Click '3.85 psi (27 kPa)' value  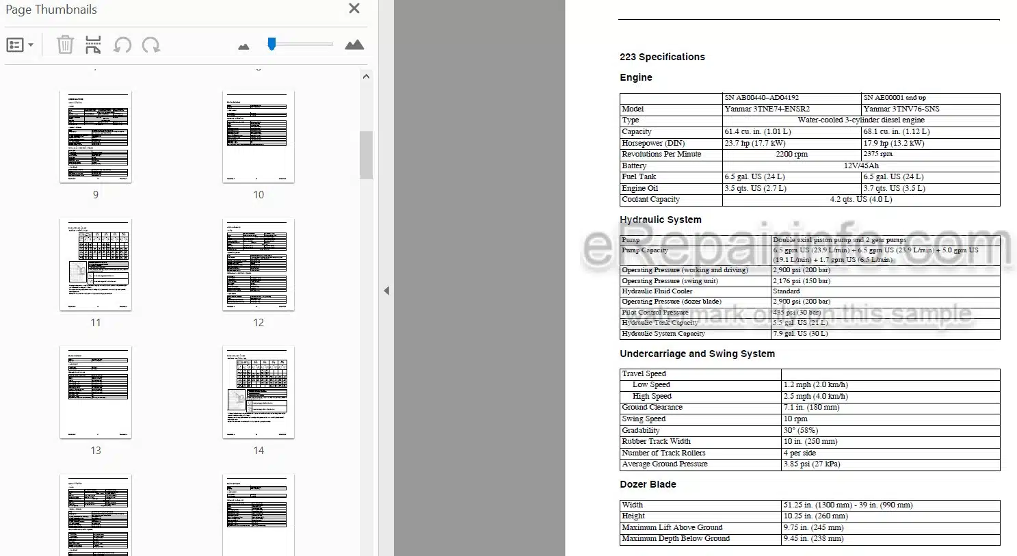click(x=812, y=464)
